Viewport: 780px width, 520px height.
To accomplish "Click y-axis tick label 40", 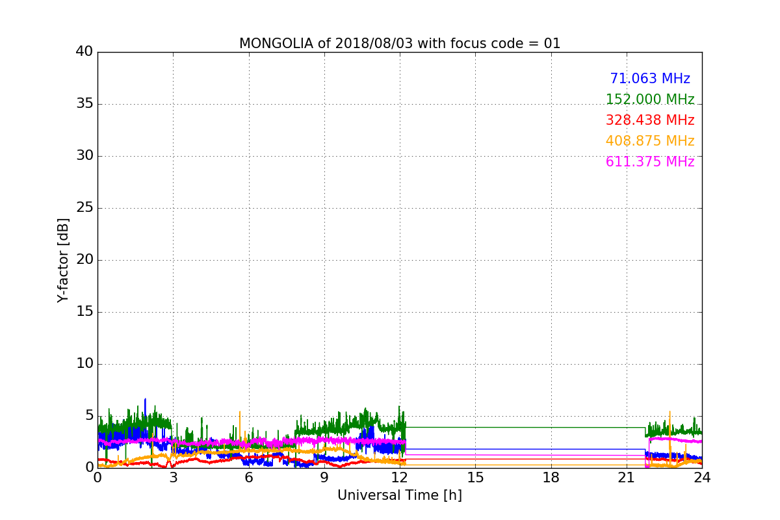I will point(84,52).
